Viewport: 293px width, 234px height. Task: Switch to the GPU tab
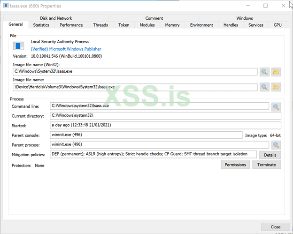278,25
